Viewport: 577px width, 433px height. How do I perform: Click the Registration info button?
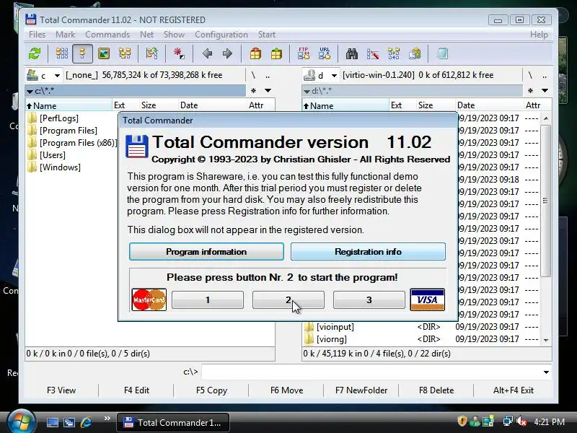368,251
